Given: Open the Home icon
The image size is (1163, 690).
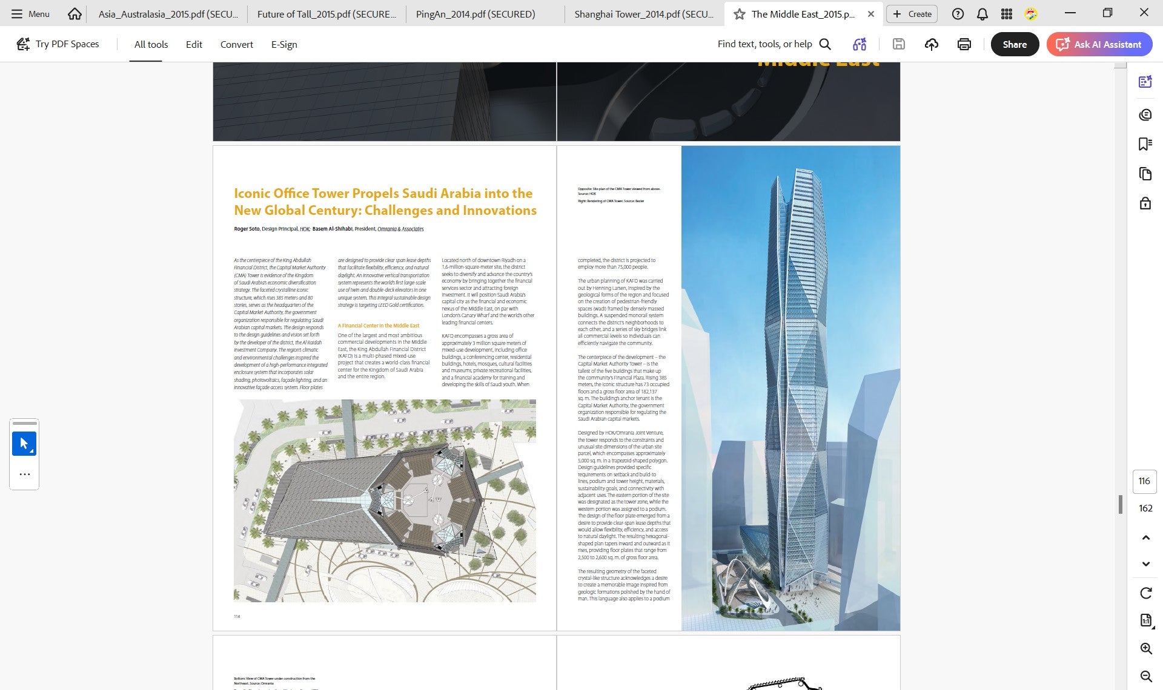Looking at the screenshot, I should coord(75,13).
